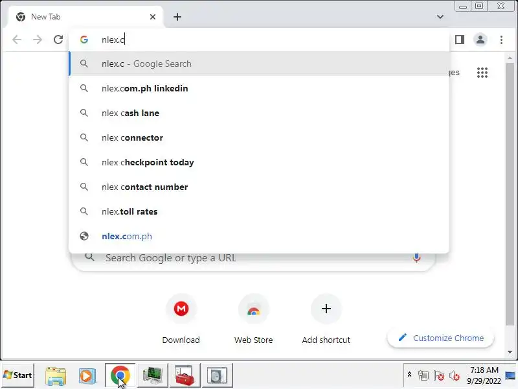This screenshot has width=518, height=389.
Task: Click the voice search microphone icon
Action: (416, 257)
